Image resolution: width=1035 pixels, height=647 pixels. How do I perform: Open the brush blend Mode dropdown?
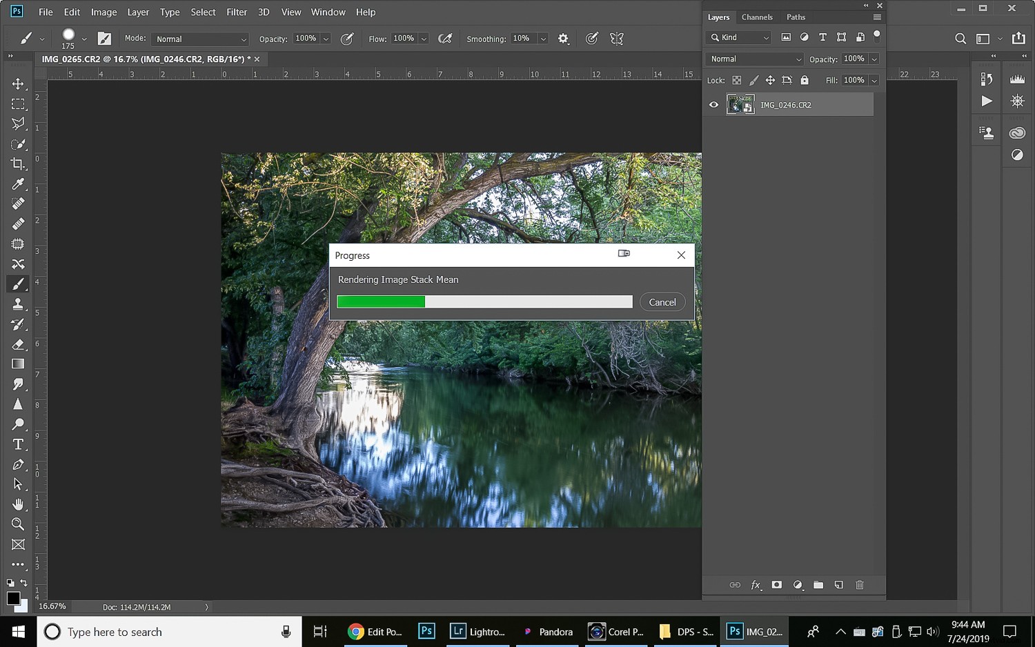(199, 39)
